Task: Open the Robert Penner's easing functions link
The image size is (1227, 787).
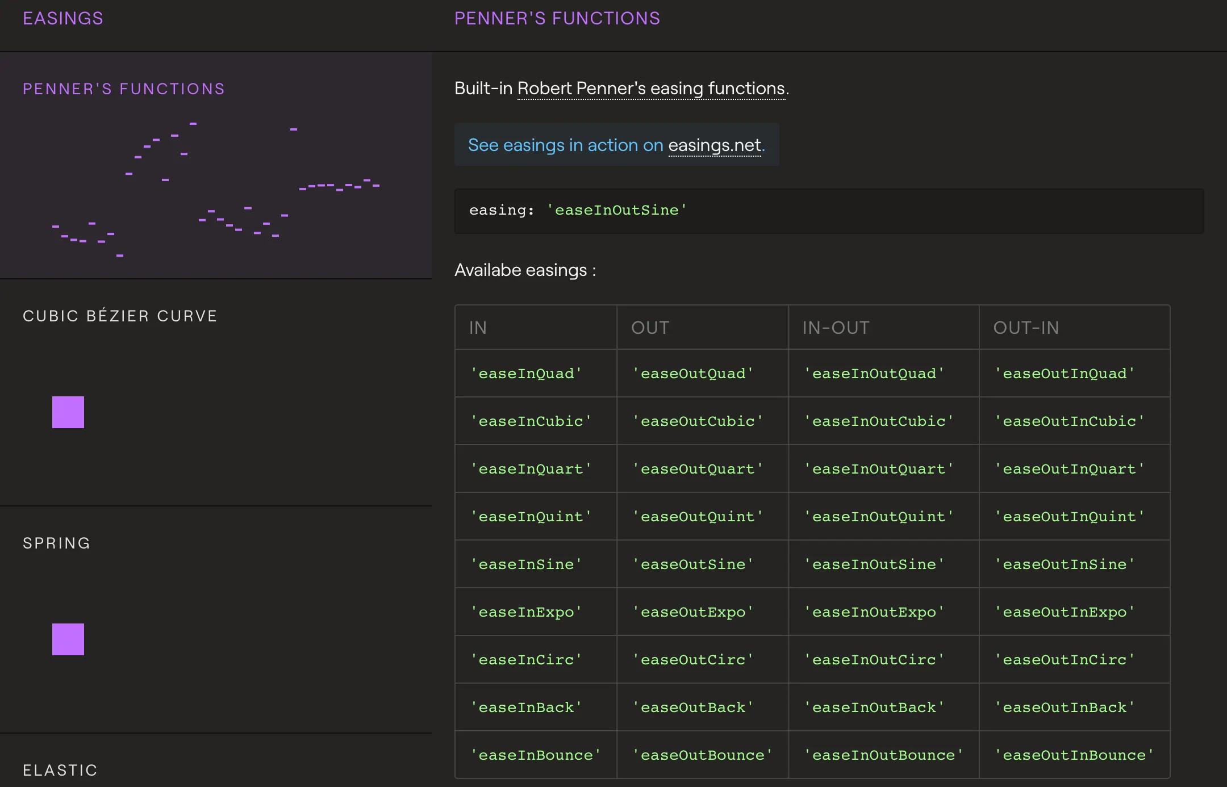Action: point(652,89)
